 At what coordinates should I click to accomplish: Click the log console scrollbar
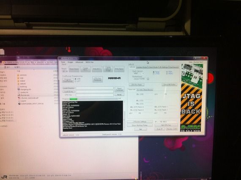click(124, 116)
